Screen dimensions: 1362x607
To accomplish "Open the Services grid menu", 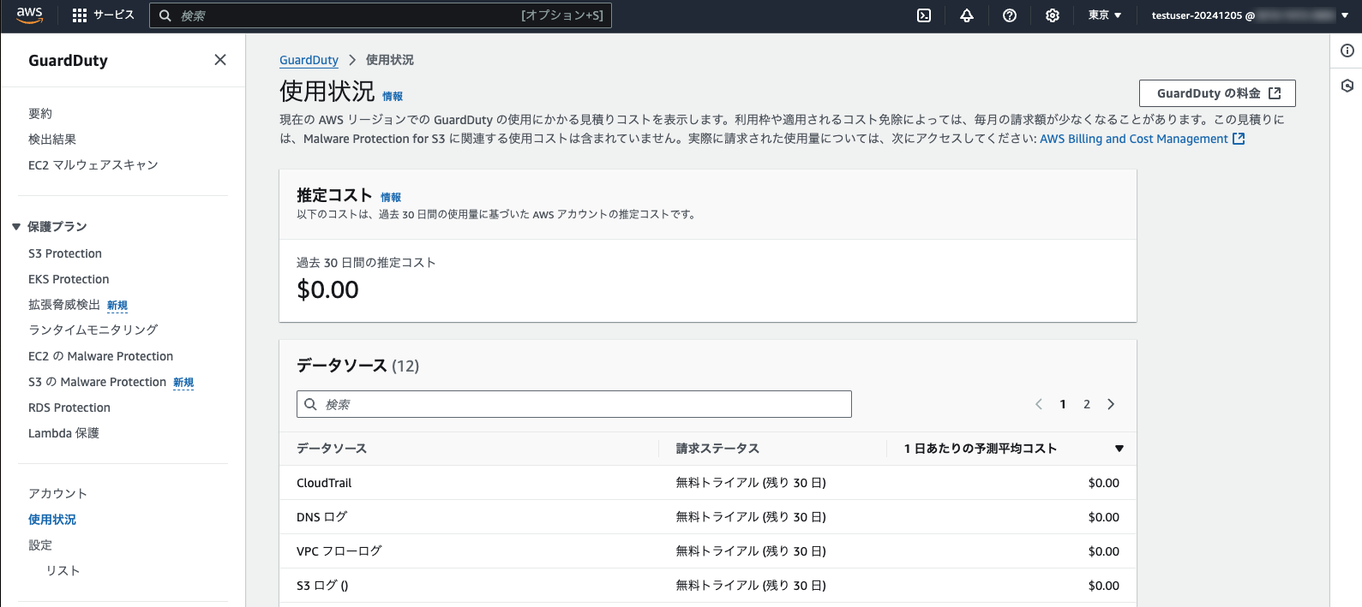I will pos(80,15).
